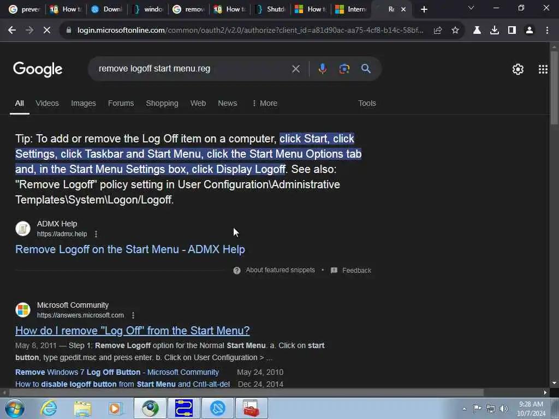Switch to Videos results tab
The image size is (559, 419).
[47, 103]
